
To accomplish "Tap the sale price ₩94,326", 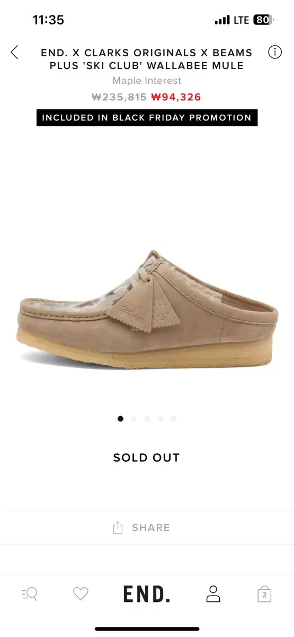I will click(x=176, y=97).
